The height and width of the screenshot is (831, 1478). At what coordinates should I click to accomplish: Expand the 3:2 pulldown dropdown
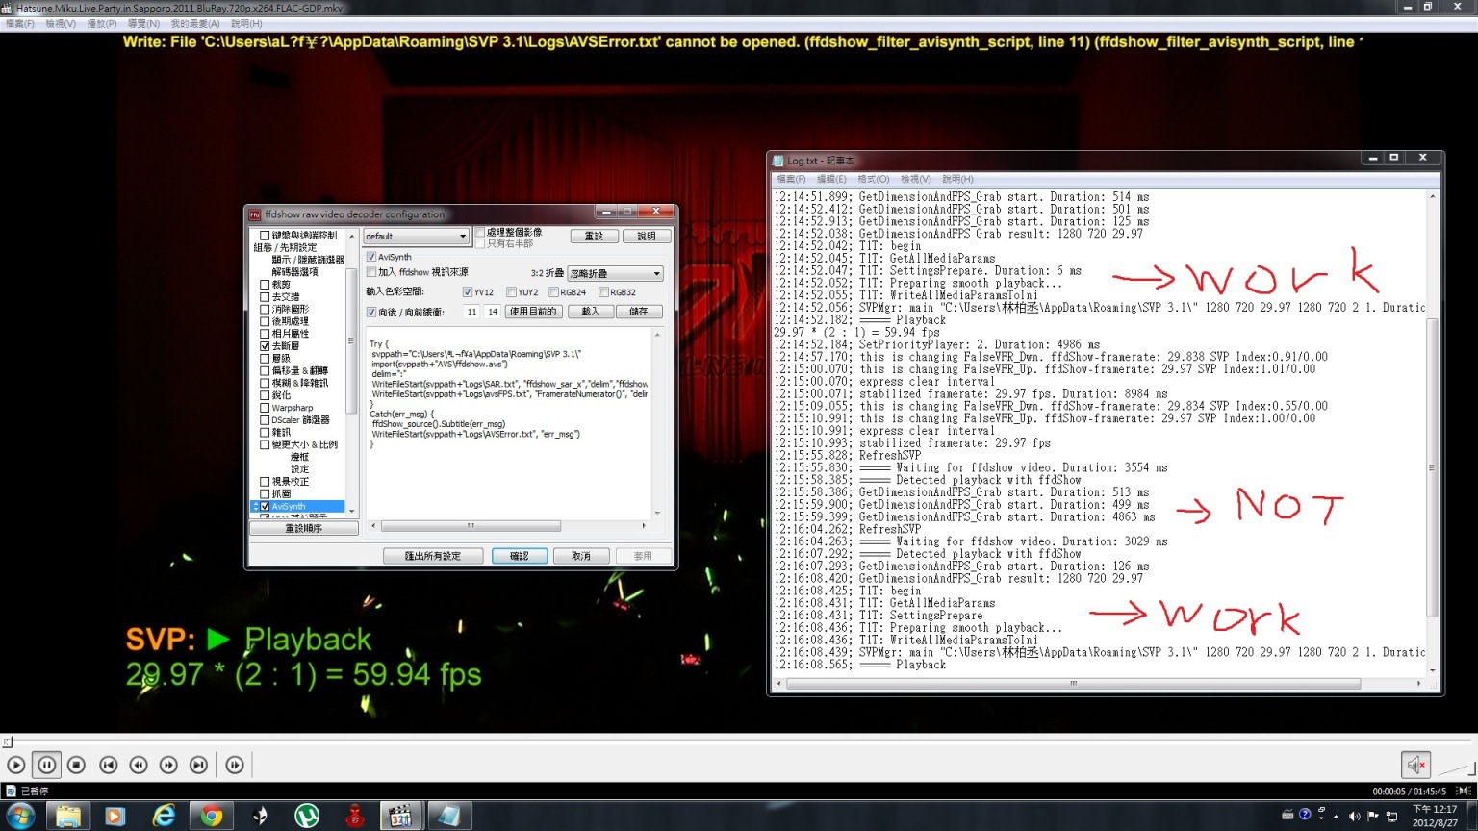pyautogui.click(x=616, y=274)
